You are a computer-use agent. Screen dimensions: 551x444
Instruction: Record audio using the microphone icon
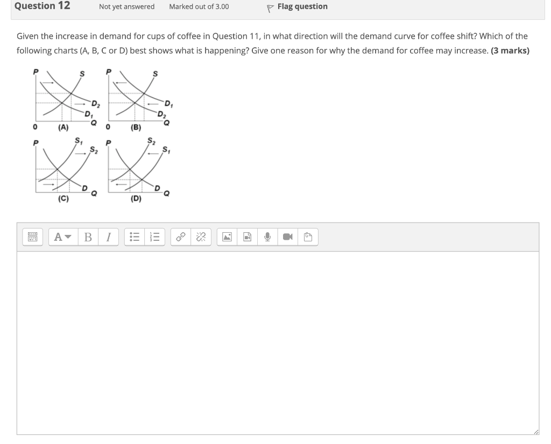[x=267, y=237]
